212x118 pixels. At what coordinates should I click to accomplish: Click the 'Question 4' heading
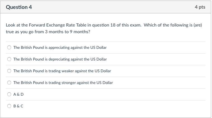tap(19, 7)
